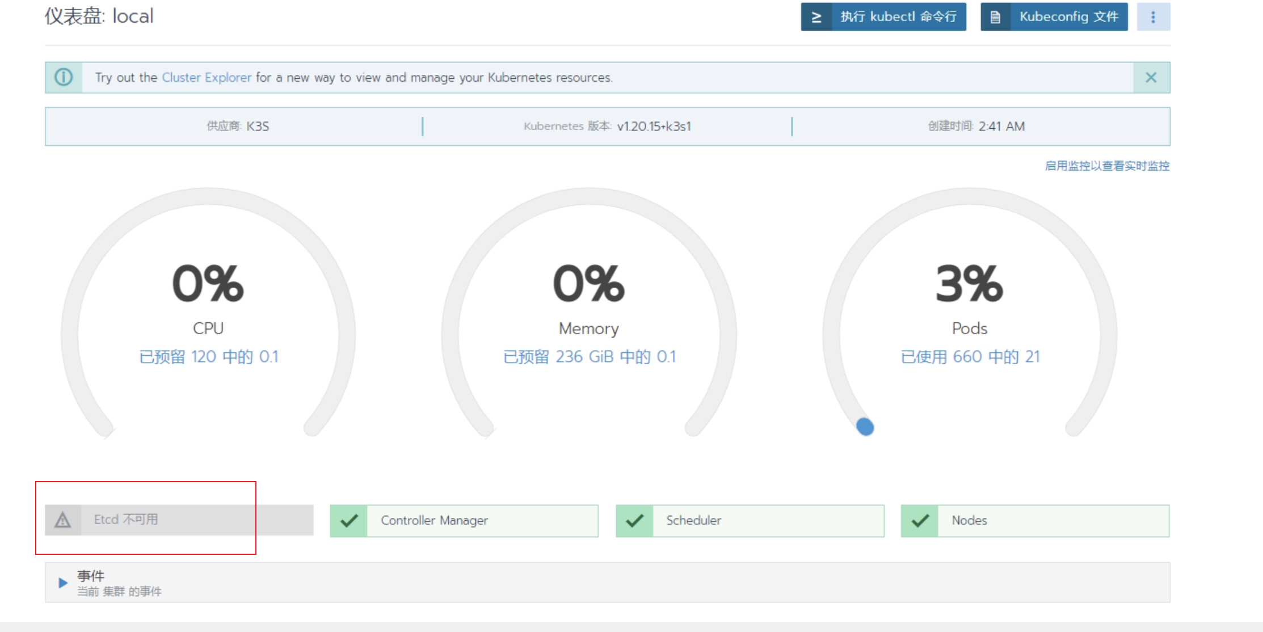Click the Pods 3% gauge value

click(x=970, y=284)
